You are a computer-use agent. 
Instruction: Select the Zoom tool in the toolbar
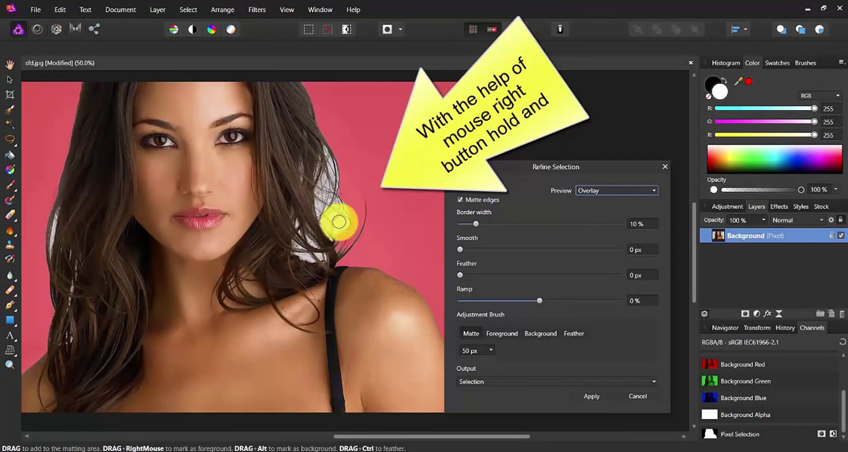[10, 365]
